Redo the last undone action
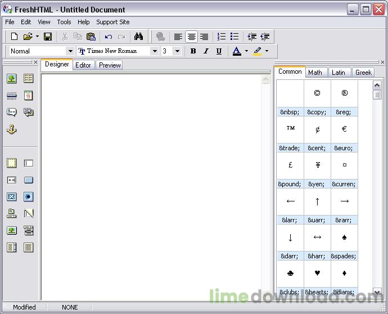 [x=121, y=37]
